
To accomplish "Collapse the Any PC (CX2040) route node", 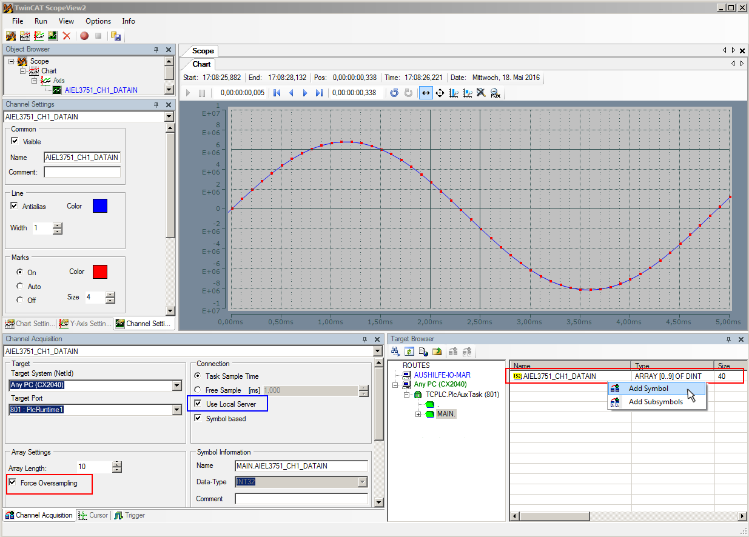I will click(396, 385).
